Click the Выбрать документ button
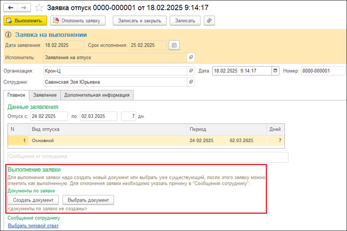The image size is (347, 231). [x=88, y=200]
